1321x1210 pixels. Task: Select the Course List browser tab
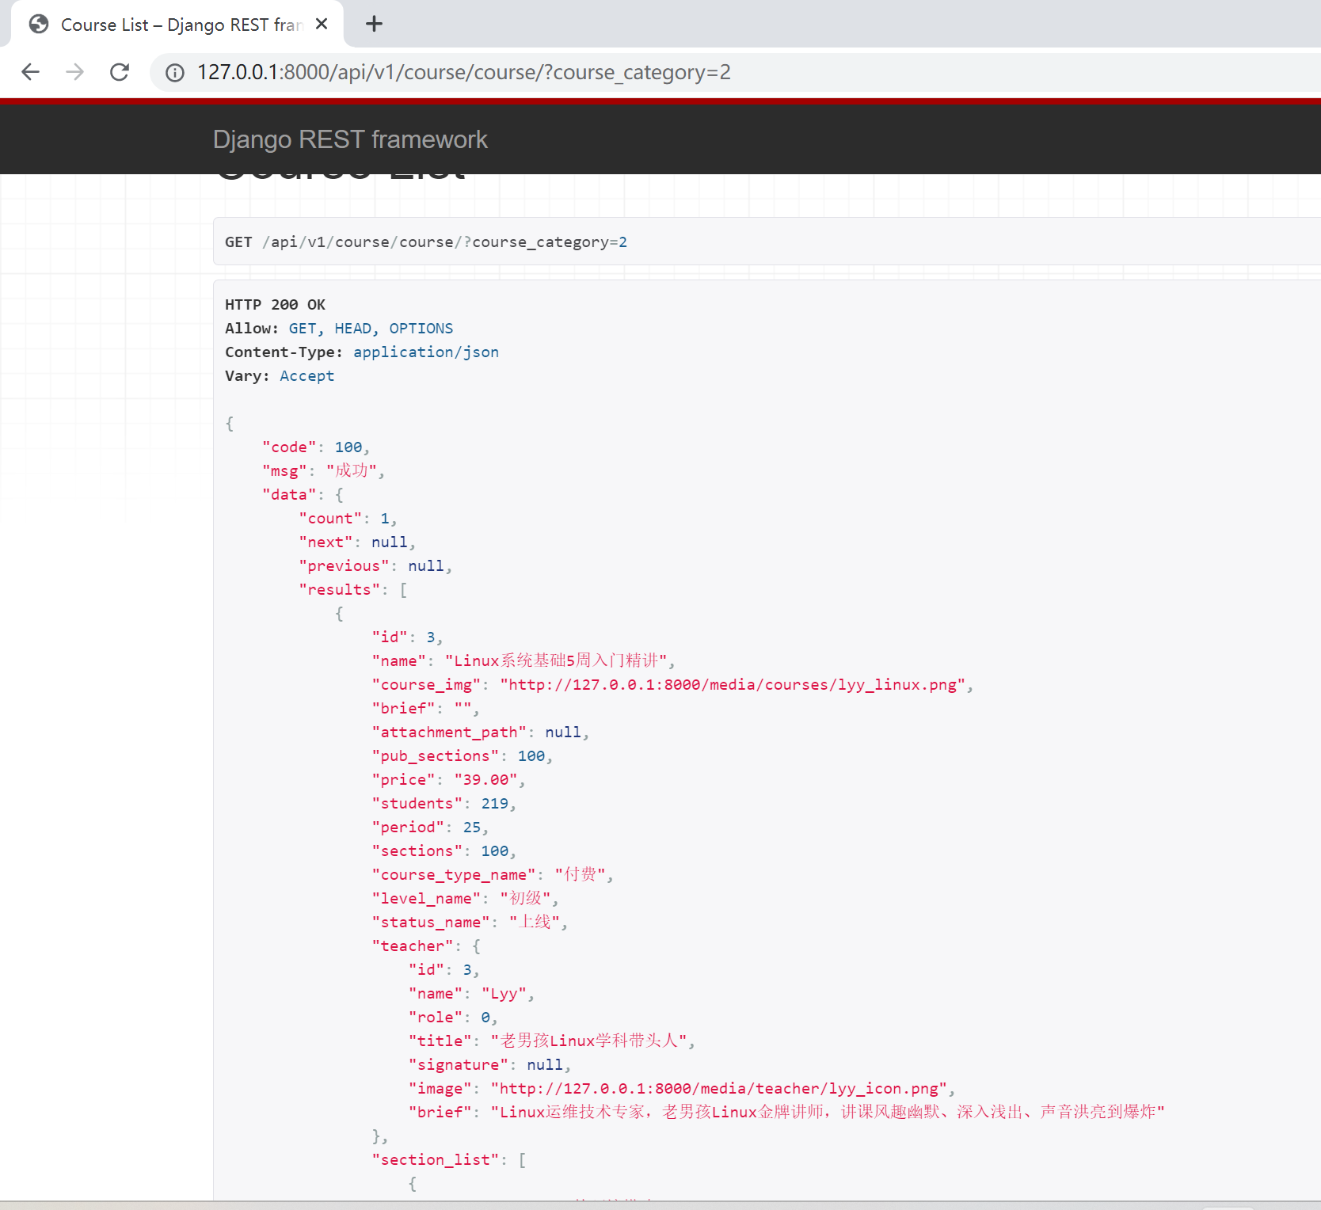pos(178,25)
